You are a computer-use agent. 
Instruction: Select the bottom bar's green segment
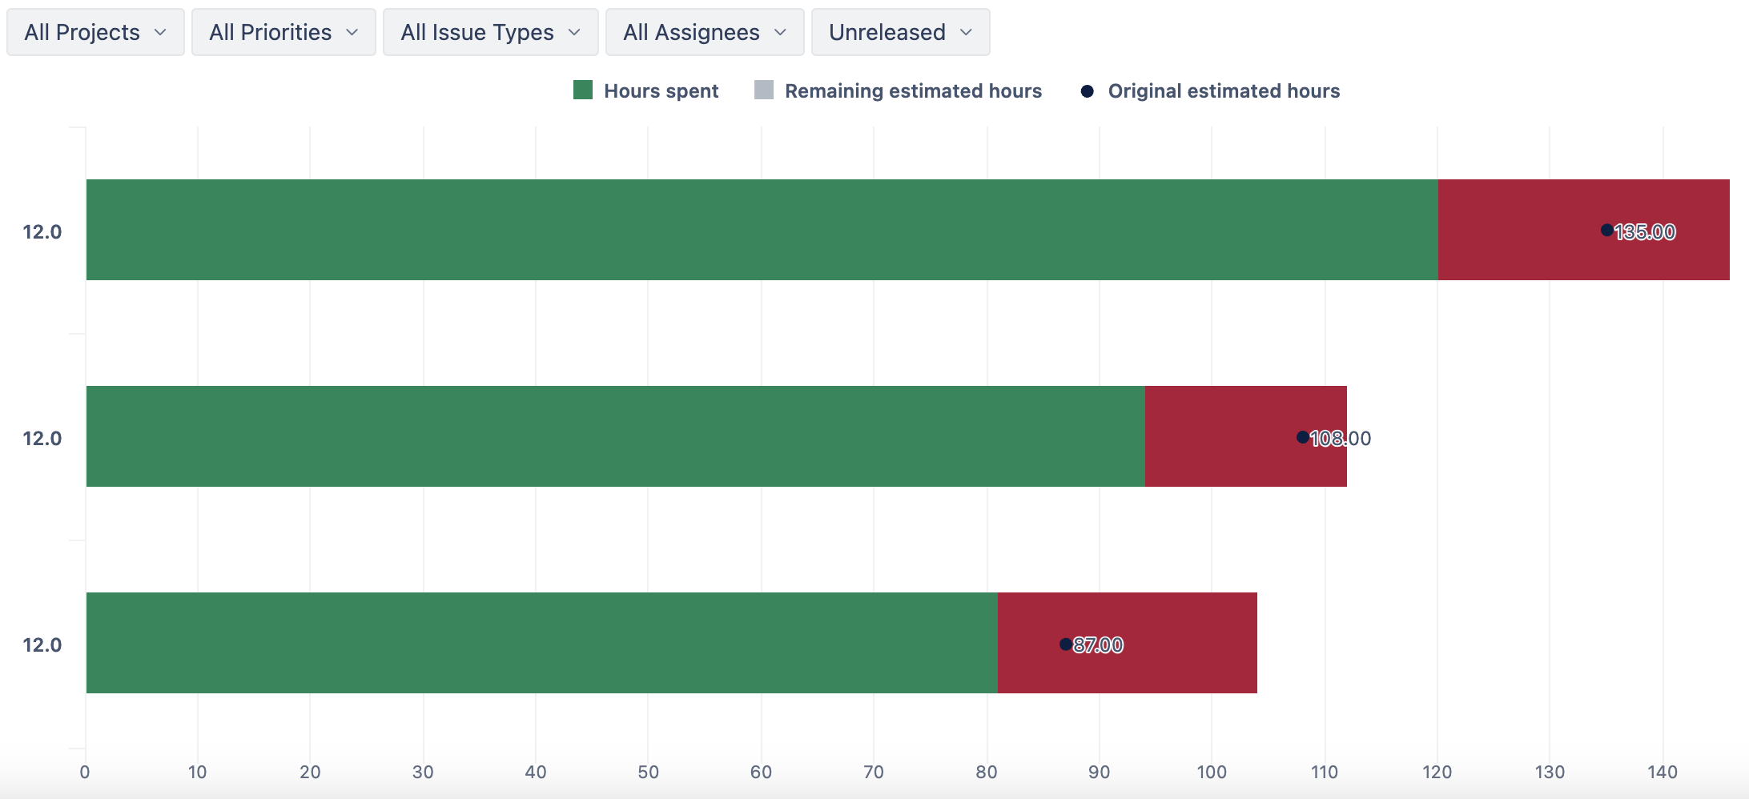click(542, 643)
